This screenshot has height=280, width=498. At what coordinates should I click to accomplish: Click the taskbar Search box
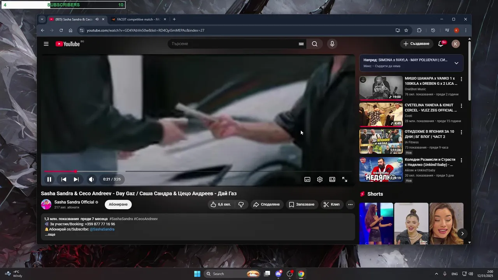pyautogui.click(x=233, y=274)
